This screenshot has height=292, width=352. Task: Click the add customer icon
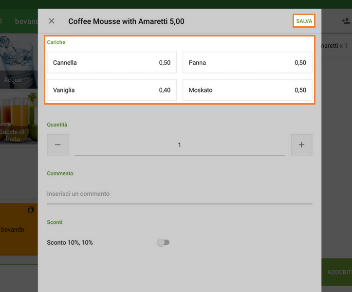click(345, 21)
